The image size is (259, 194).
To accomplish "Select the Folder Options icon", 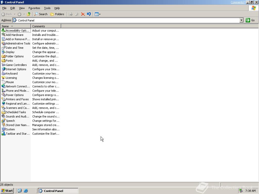I will [x=3, y=56].
